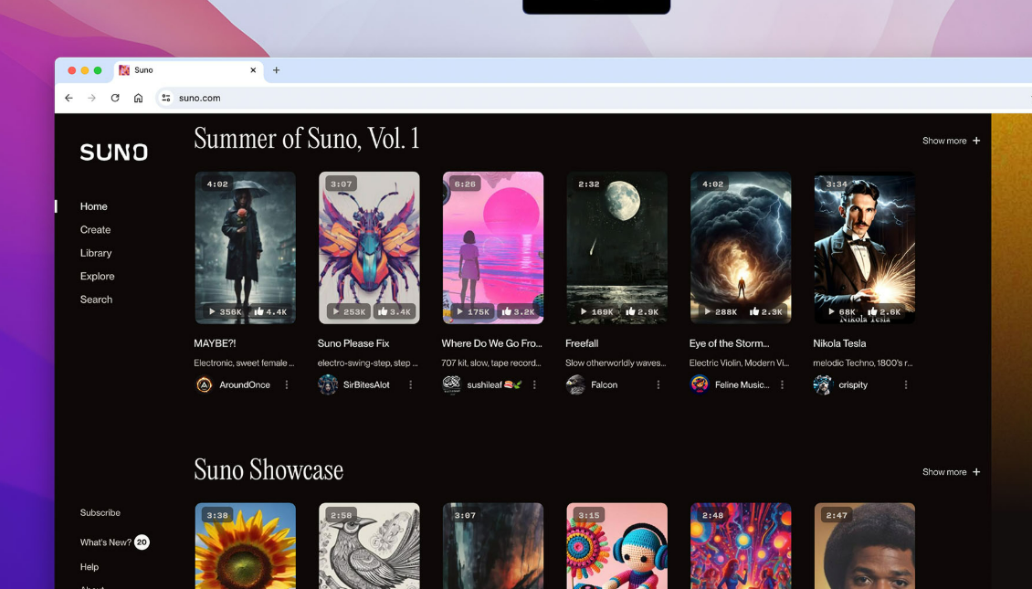Viewport: 1032px width, 589px height.
Task: Open MAYBE?! cover with umbrella figure
Action: coord(246,247)
